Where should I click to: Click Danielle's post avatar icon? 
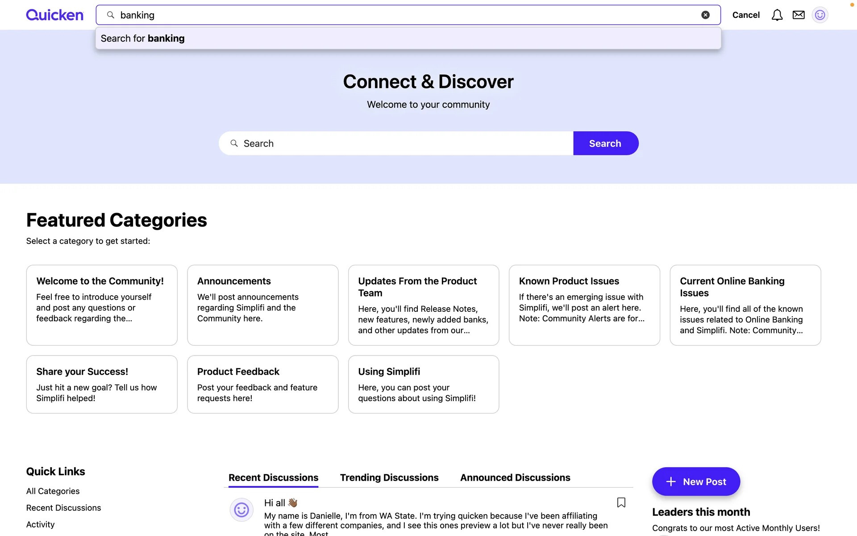click(x=241, y=510)
